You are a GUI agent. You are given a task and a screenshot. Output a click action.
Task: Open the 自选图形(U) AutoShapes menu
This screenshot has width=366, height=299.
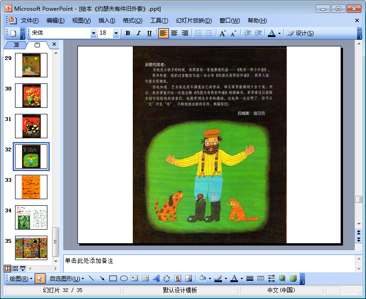(x=67, y=278)
